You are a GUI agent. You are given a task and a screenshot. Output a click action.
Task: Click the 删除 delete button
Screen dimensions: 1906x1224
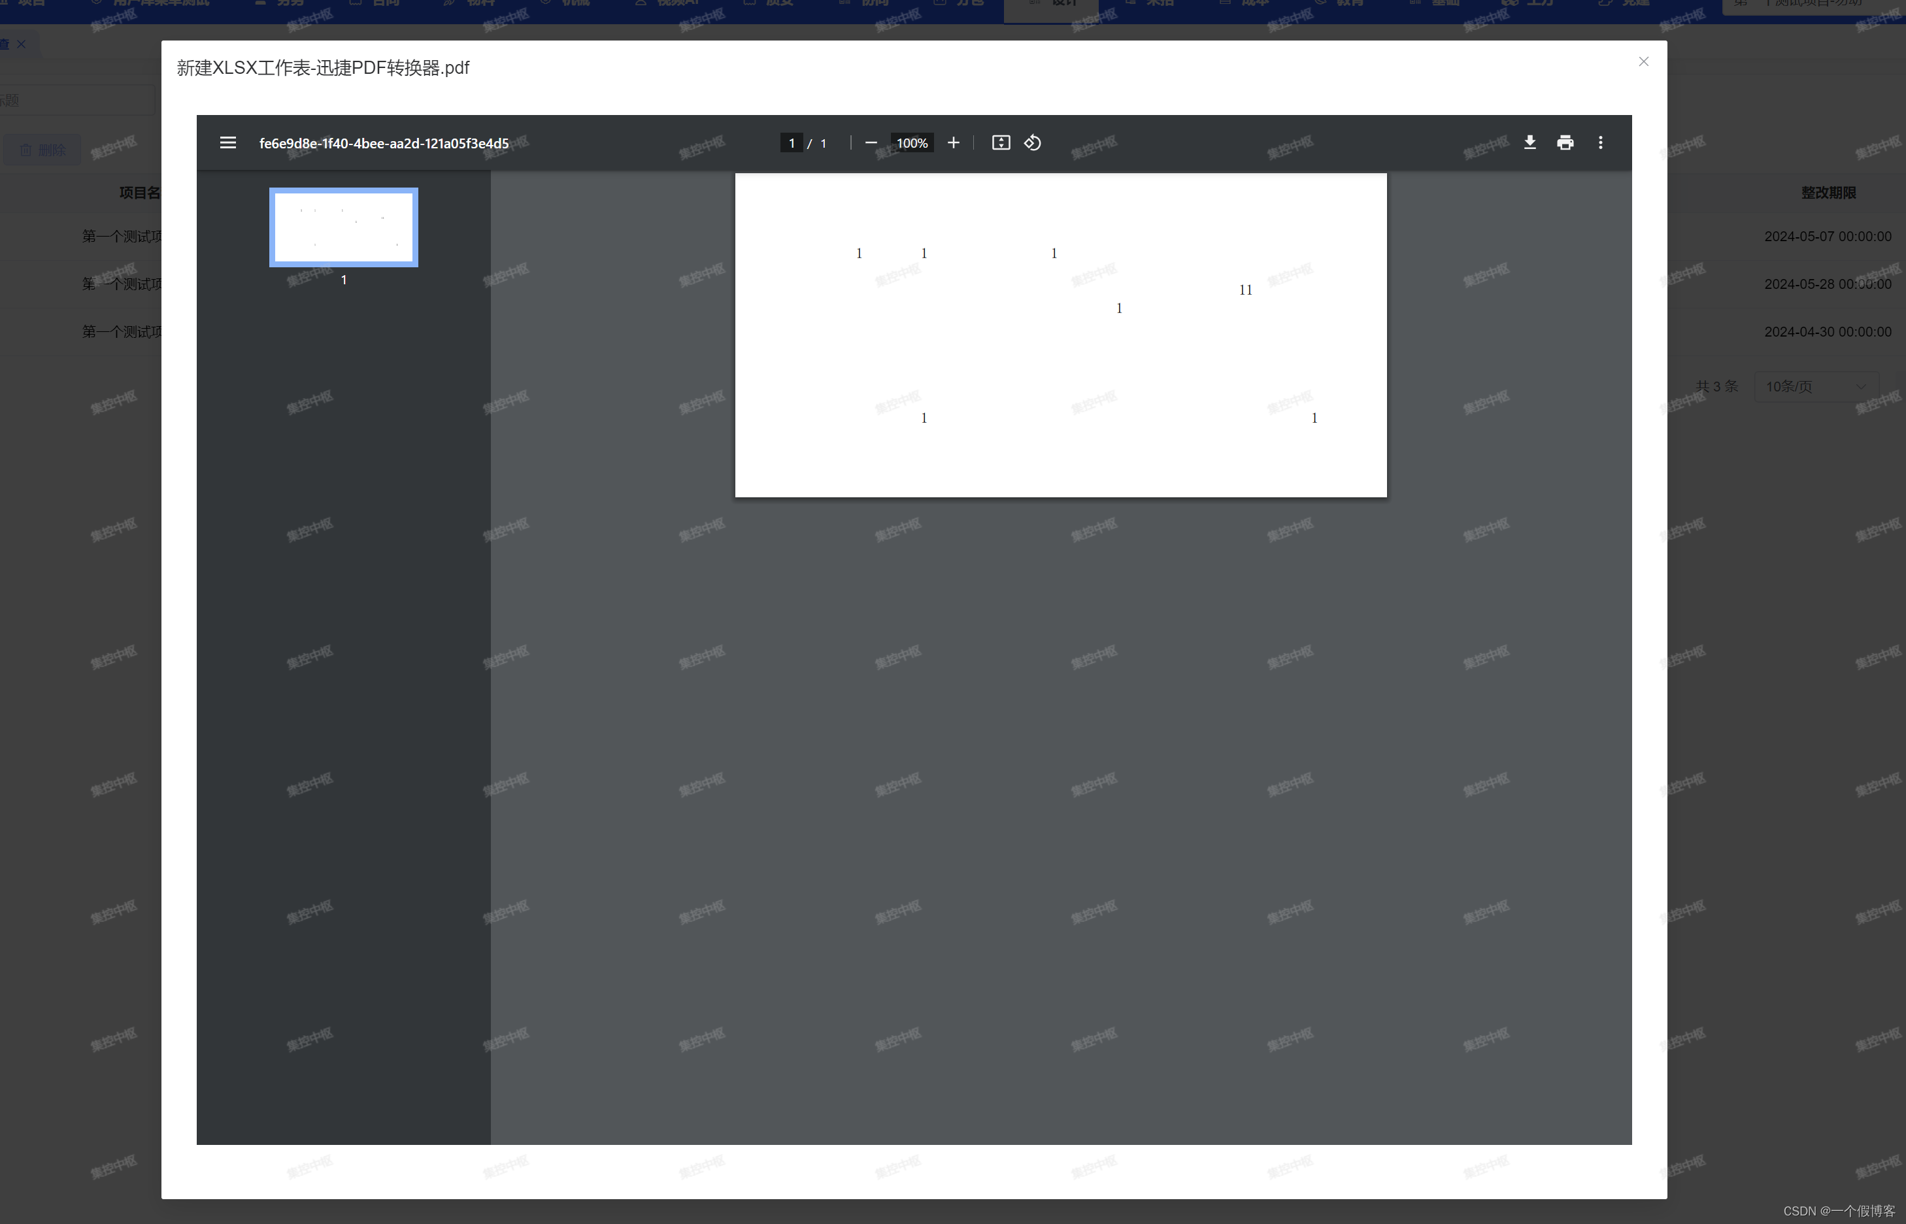[x=43, y=150]
